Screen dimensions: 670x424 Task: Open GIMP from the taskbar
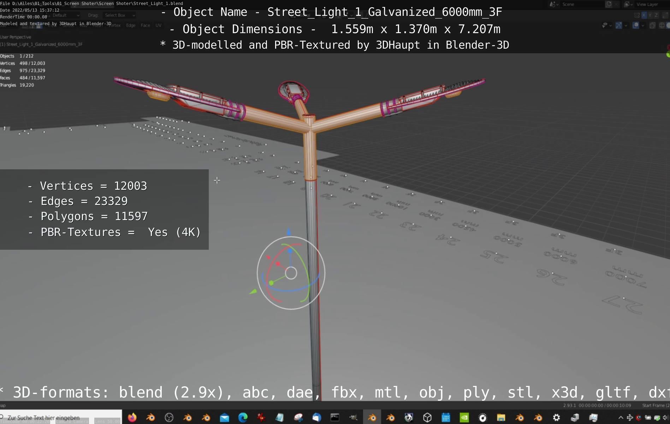point(353,418)
